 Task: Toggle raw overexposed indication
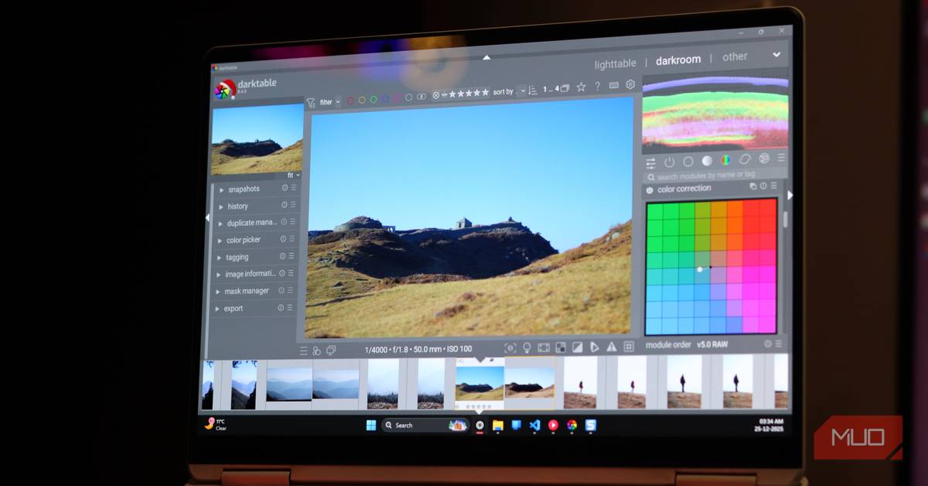[x=561, y=347]
